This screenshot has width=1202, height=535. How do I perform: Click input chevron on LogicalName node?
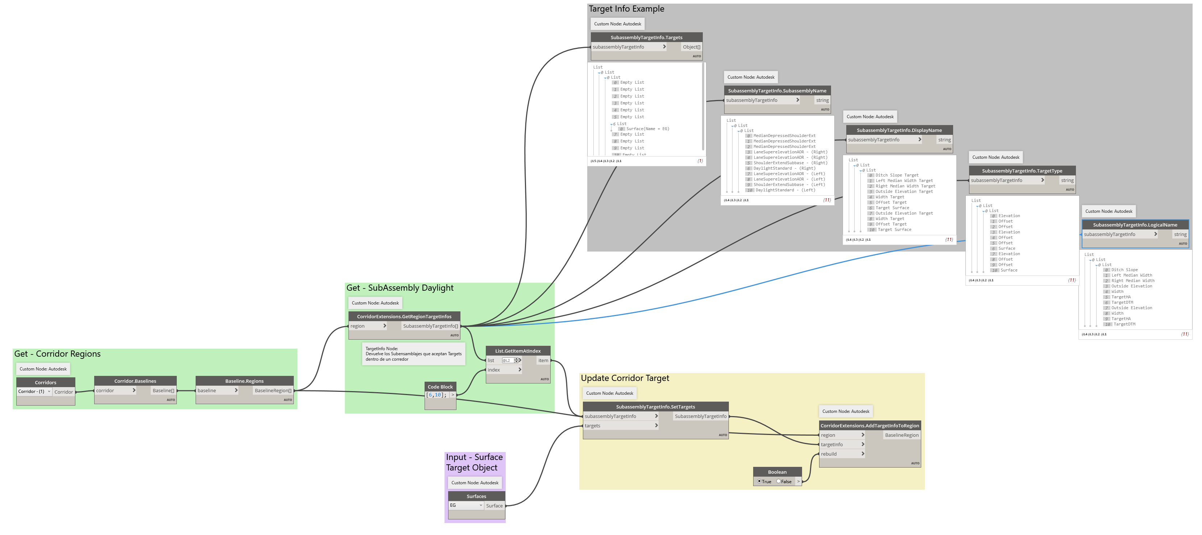[x=1155, y=235]
